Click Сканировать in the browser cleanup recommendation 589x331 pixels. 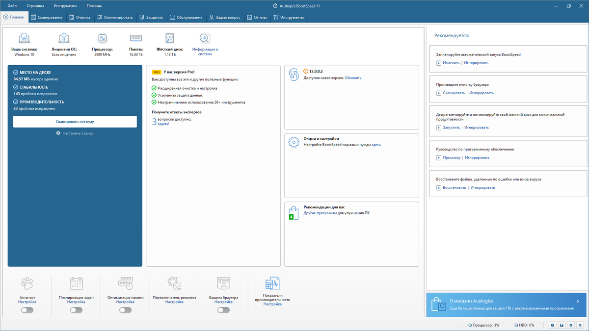pyautogui.click(x=454, y=93)
